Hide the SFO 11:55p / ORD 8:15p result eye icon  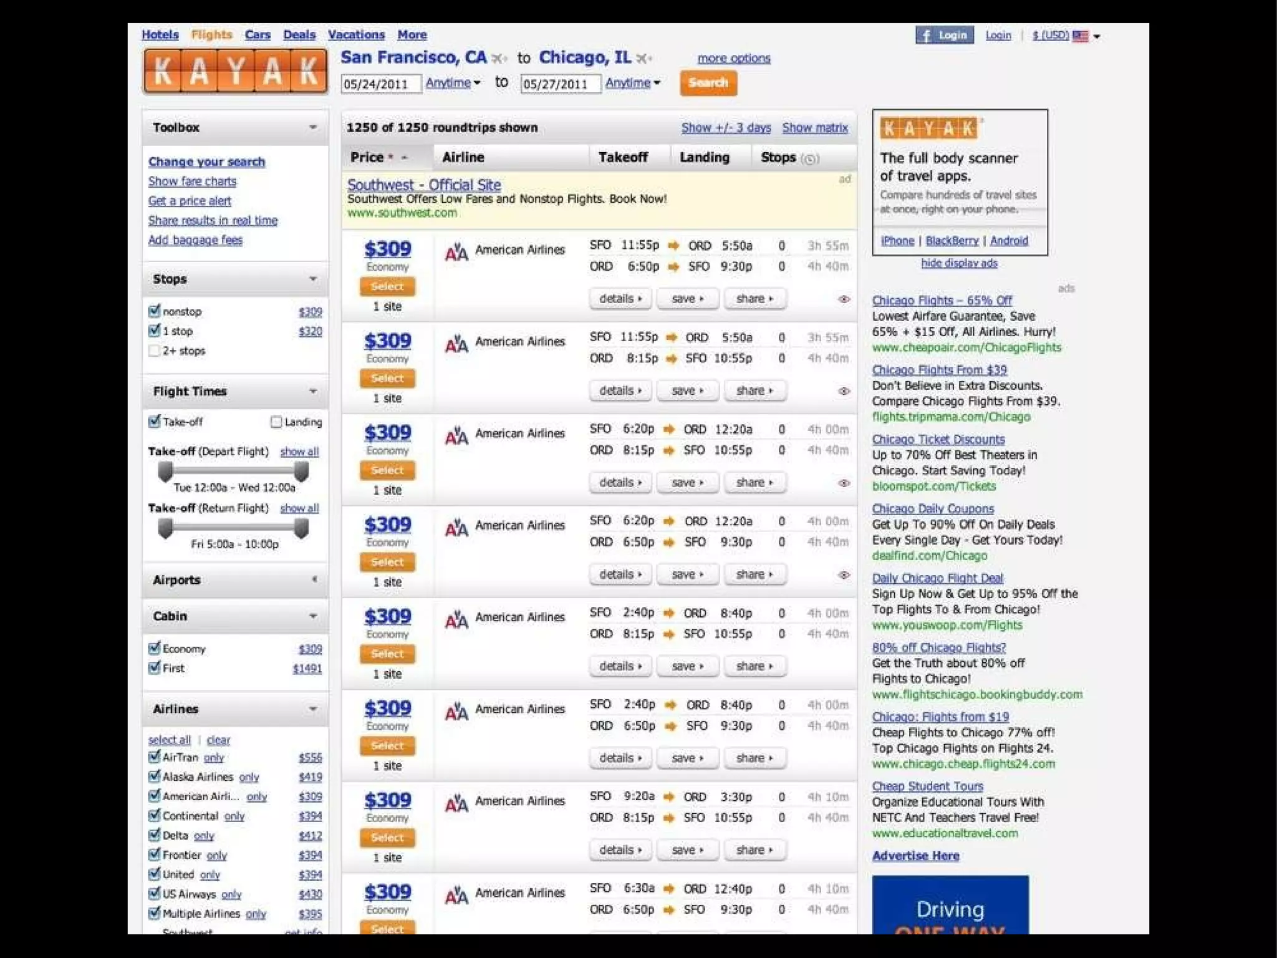(844, 391)
